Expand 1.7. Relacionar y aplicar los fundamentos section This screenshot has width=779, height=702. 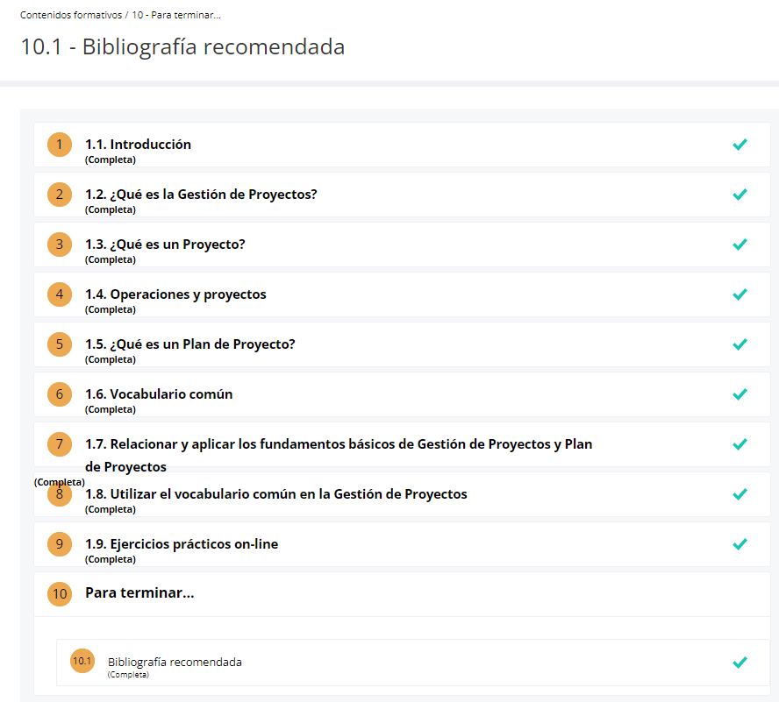(x=402, y=444)
